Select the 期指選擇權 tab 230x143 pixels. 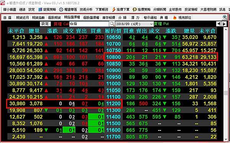tap(72, 18)
